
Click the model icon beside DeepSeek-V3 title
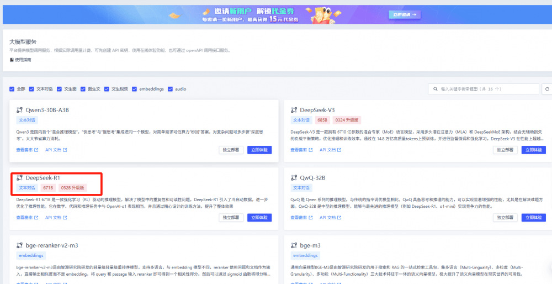(294, 110)
